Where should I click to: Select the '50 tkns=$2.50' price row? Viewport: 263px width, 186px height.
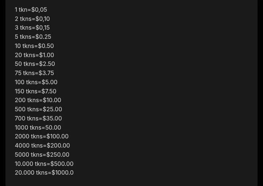(x=35, y=64)
